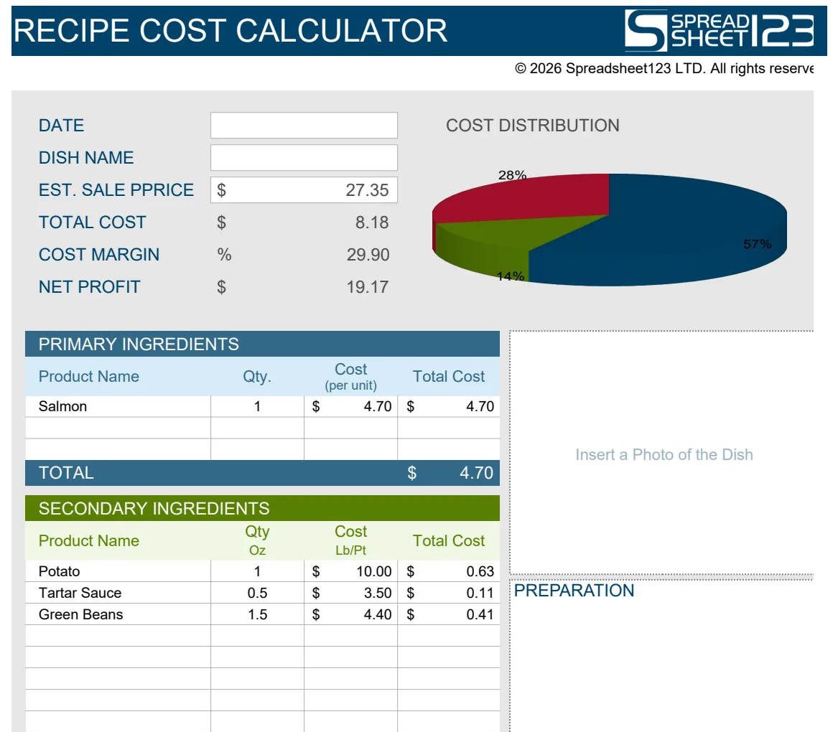Click the Est. Sale Price field 27.35
The height and width of the screenshot is (732, 833).
304,190
